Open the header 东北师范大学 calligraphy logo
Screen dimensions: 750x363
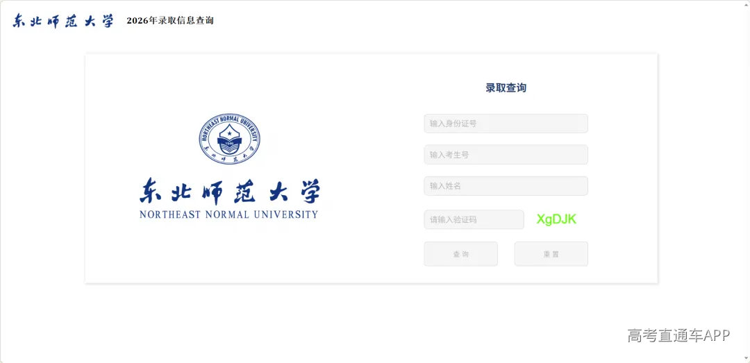point(63,21)
